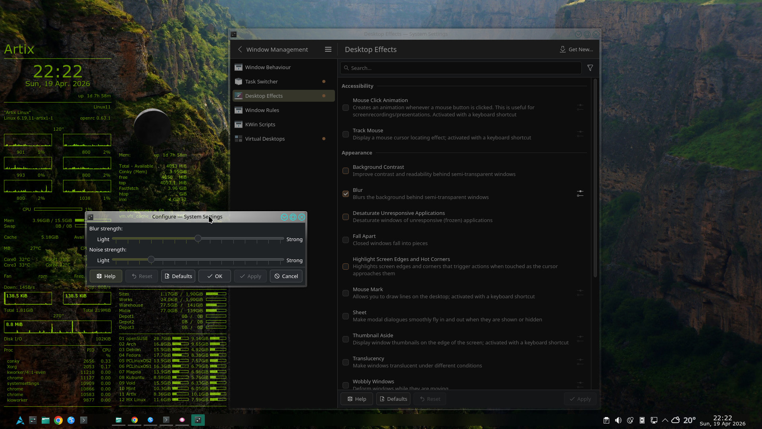Click the effects Search field
The image size is (762, 429).
click(x=460, y=68)
